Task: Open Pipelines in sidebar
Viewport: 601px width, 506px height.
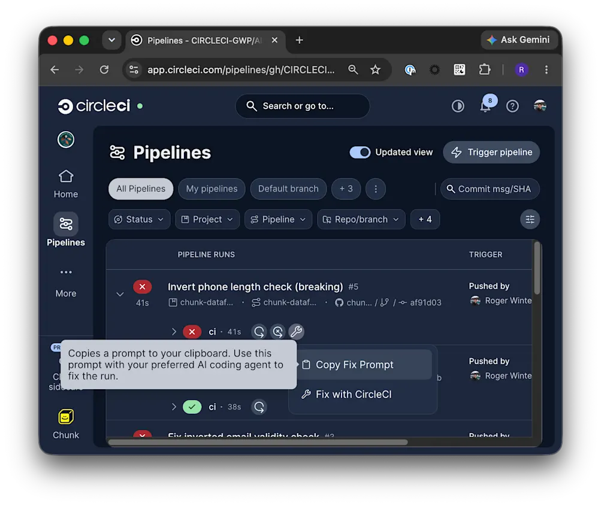Action: coord(66,230)
